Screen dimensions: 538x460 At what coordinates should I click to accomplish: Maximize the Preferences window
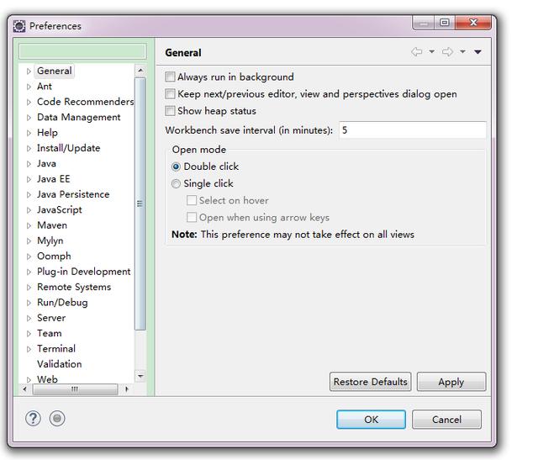[x=445, y=23]
